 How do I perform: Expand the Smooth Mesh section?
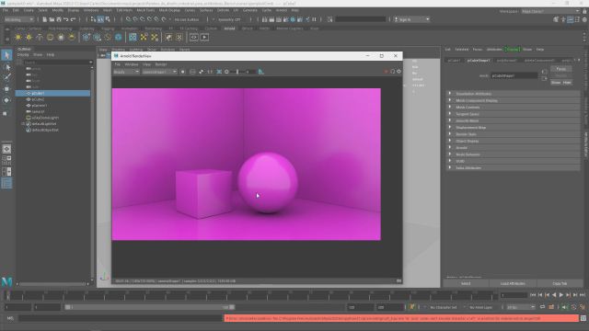[x=514, y=120]
